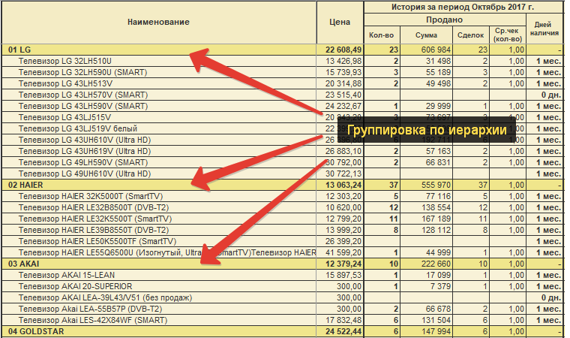Viewport: 570px width, 338px height.
Task: Select row Телевизор LG 43LH570V (SMART)
Action: (283, 95)
